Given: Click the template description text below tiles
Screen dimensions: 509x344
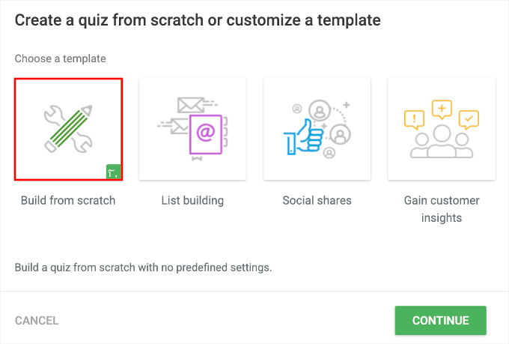Looking at the screenshot, I should coord(143,267).
